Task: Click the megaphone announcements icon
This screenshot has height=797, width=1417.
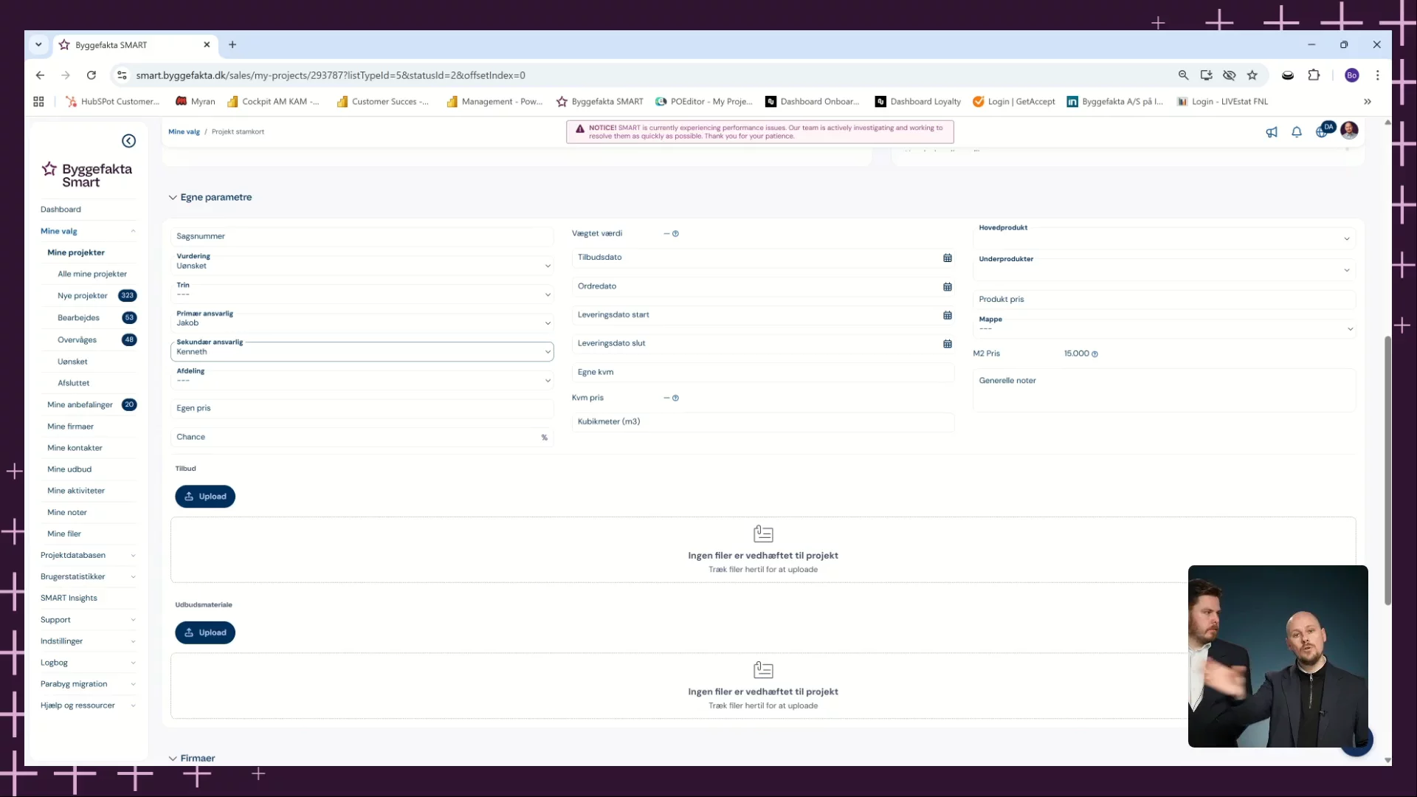Action: click(1271, 132)
